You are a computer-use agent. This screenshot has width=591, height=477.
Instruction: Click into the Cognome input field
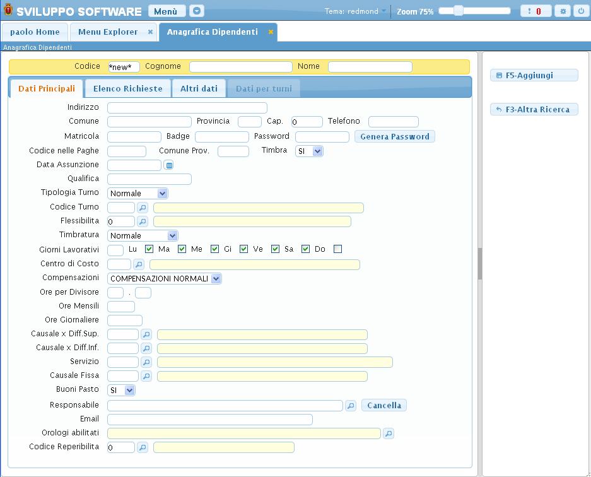click(x=240, y=67)
